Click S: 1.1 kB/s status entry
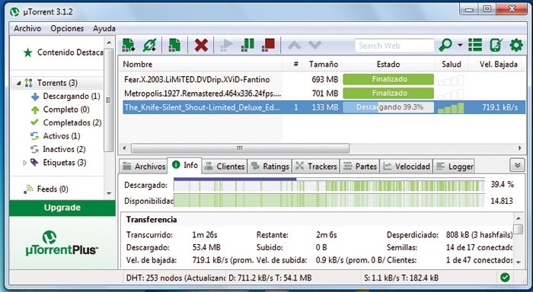The height and width of the screenshot is (292, 533). click(x=401, y=278)
